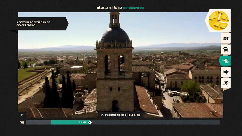Viewport: 242px width, 136px height.
Task: Click the diamond handle on the progress bar
Action: point(90,122)
